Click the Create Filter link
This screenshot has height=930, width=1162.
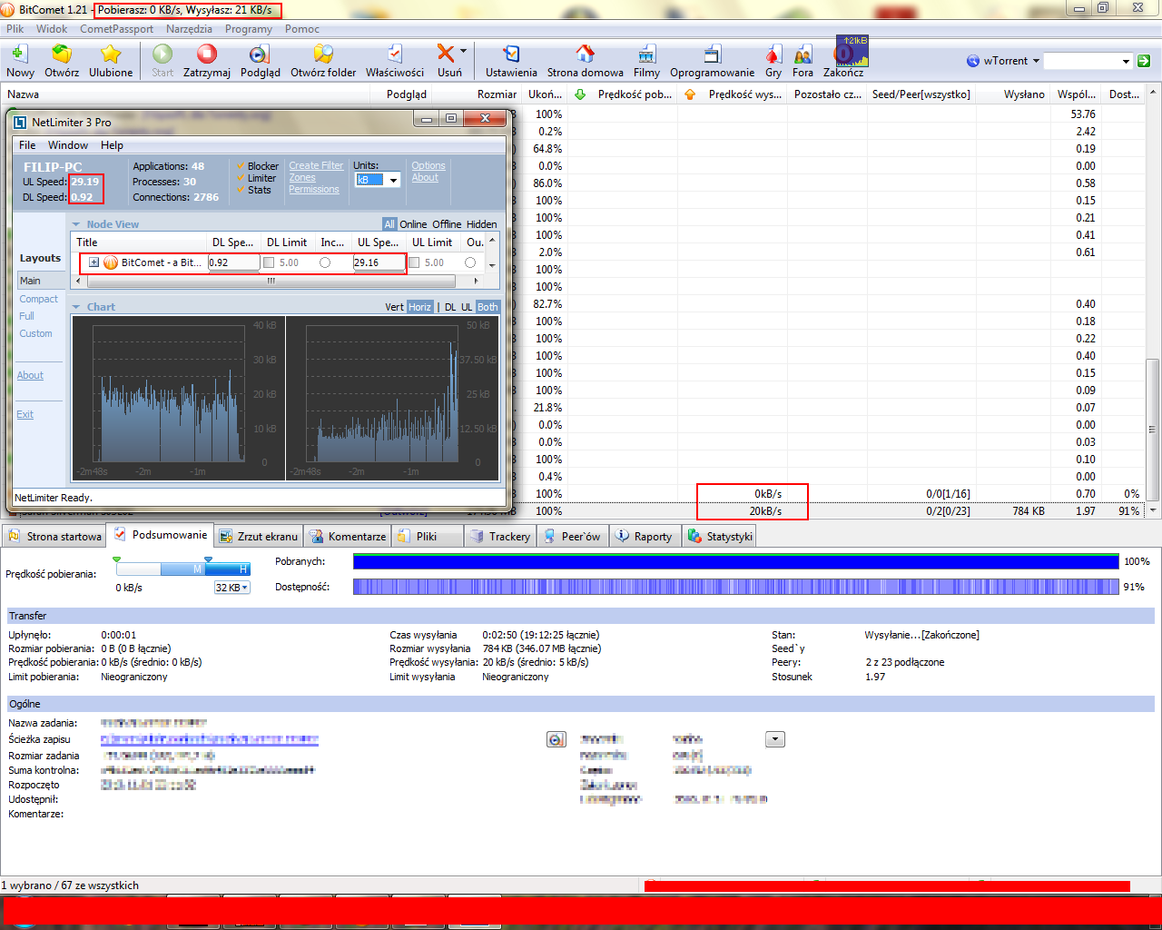[x=316, y=166]
